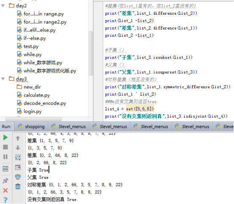
Task: Switch to the first 3level_menus run tab
Action: pos(68,126)
